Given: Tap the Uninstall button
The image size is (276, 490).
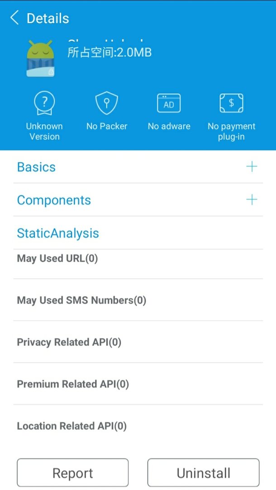Looking at the screenshot, I should [x=204, y=473].
